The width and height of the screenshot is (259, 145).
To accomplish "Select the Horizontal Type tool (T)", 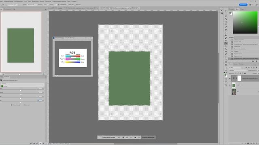I will click(226, 57).
